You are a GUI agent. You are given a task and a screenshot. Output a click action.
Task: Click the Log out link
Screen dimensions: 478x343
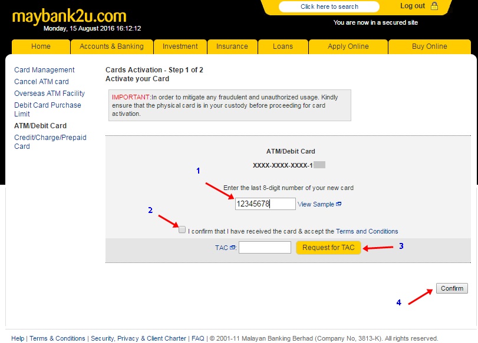413,6
